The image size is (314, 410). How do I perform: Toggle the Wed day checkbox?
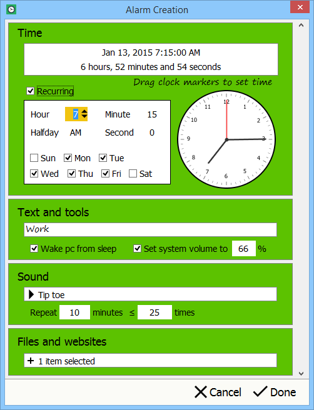pyautogui.click(x=34, y=174)
